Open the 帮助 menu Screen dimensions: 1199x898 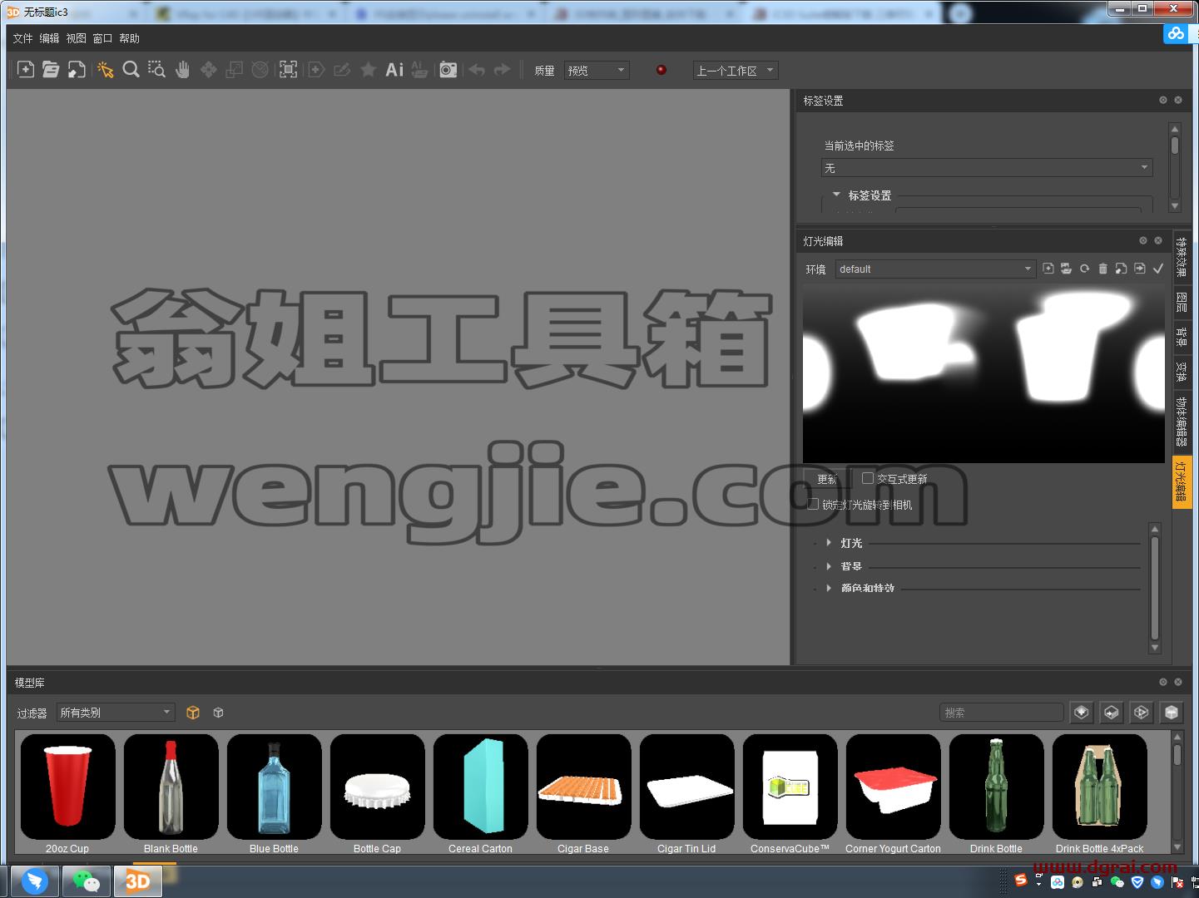pos(129,38)
